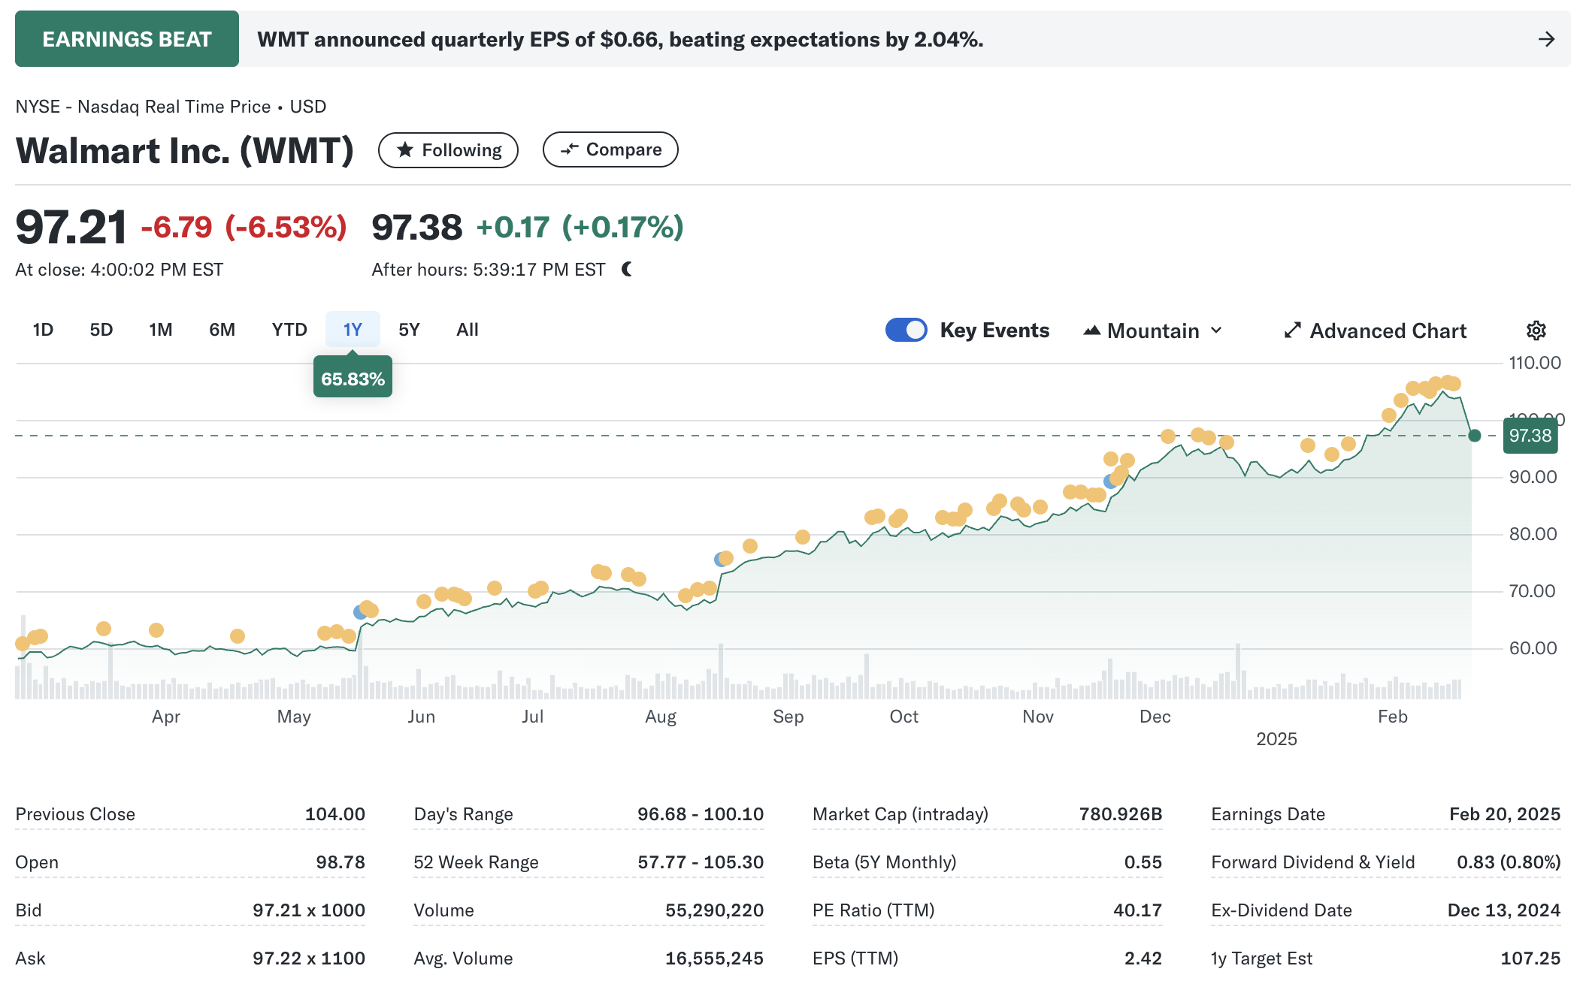Click the 97.38 current price chart label

(1530, 436)
